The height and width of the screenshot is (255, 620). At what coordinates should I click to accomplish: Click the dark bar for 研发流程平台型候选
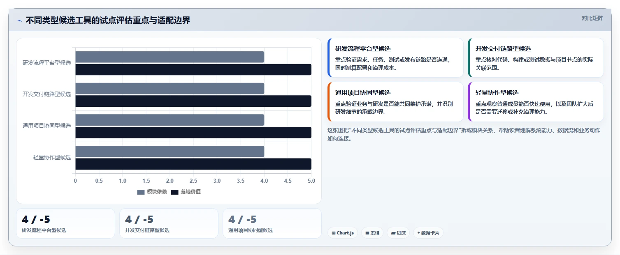pos(193,70)
